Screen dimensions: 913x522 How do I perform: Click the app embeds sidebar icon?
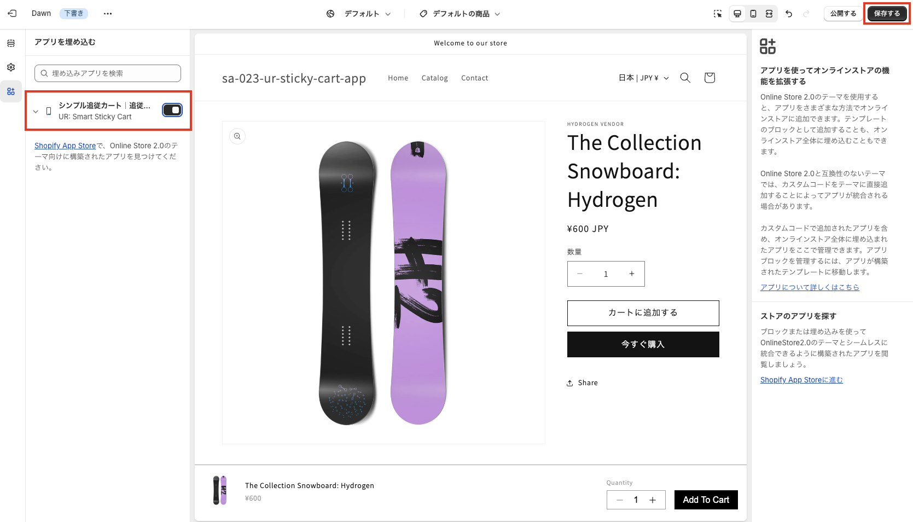click(11, 91)
